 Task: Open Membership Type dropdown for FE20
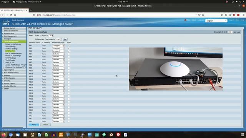tap(58, 99)
